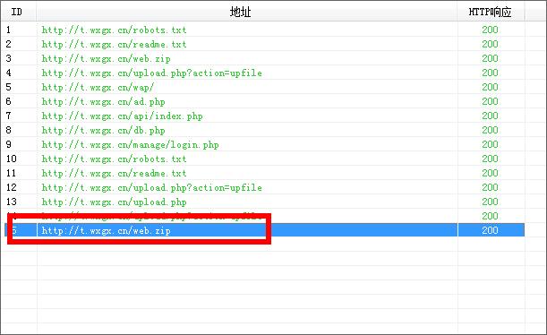Click ID cell 8
This screenshot has height=335, width=547.
[8, 130]
